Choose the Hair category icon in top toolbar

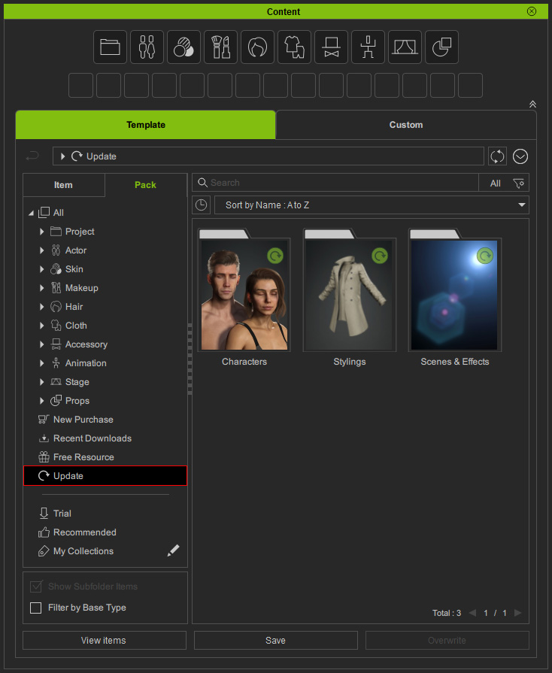pyautogui.click(x=258, y=47)
